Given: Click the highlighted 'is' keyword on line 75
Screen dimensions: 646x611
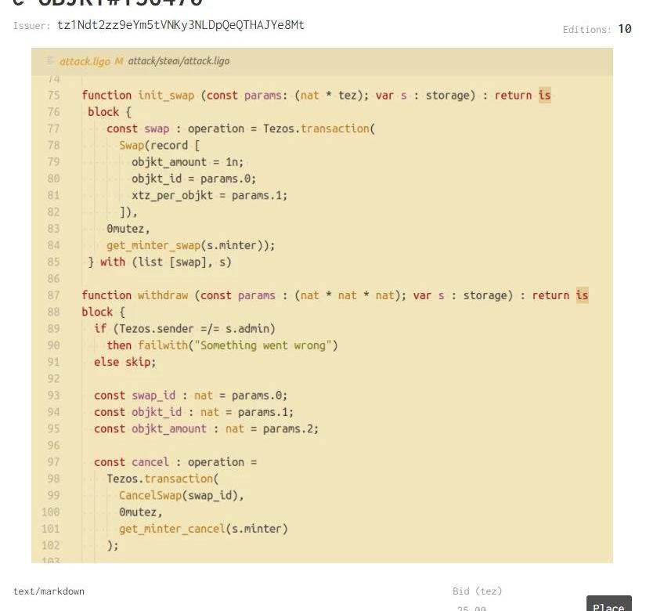Looking at the screenshot, I should click(x=544, y=95).
